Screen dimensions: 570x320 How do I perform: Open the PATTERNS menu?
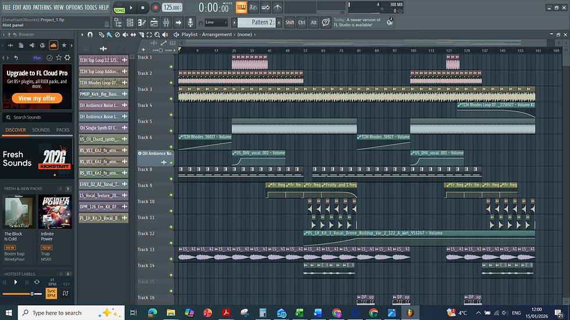42,8
